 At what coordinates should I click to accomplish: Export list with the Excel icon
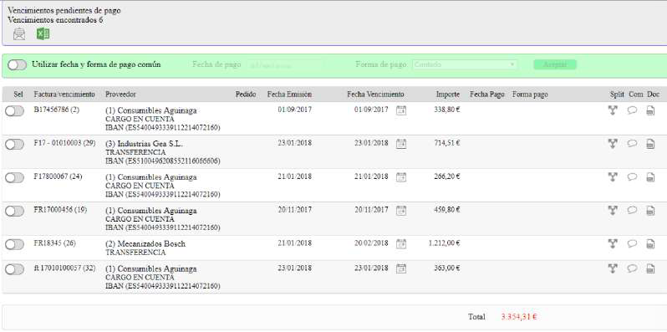point(43,33)
